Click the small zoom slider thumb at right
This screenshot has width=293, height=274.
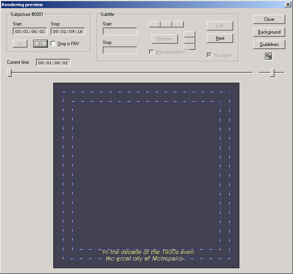pyautogui.click(x=272, y=72)
